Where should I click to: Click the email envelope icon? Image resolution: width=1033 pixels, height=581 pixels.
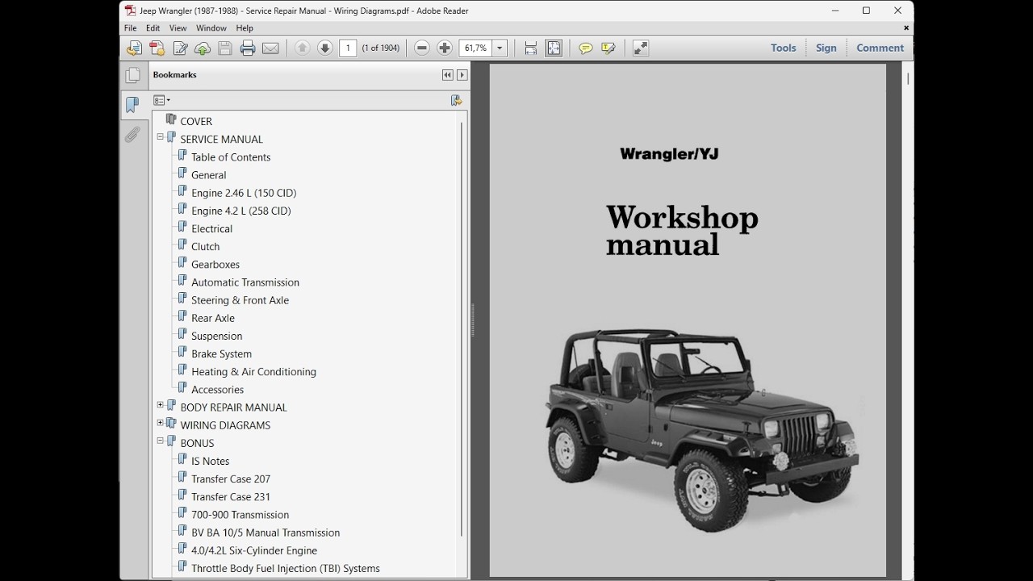tap(270, 48)
